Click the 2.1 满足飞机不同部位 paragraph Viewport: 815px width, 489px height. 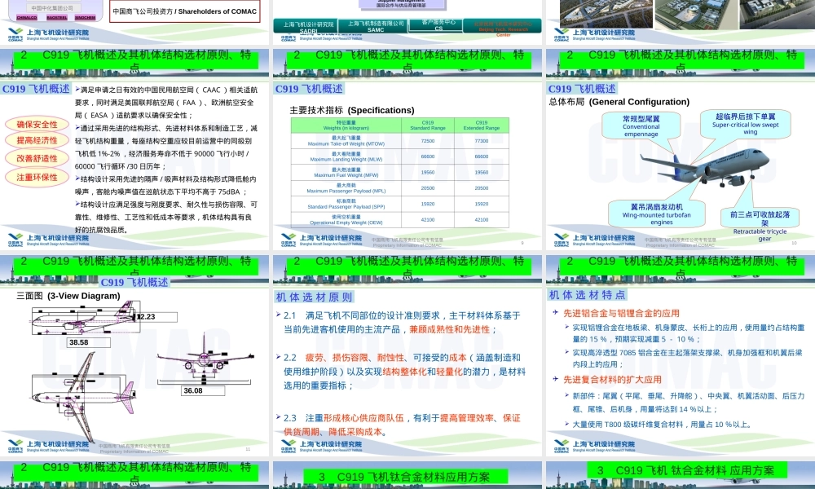click(x=402, y=322)
